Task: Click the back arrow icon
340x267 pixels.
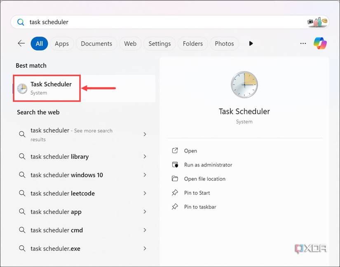Action: [x=21, y=44]
